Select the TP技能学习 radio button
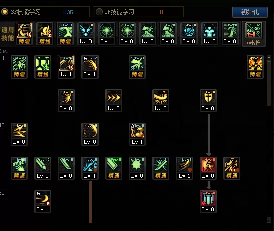Image resolution: width=274 pixels, height=231 pixels. (x=99, y=12)
